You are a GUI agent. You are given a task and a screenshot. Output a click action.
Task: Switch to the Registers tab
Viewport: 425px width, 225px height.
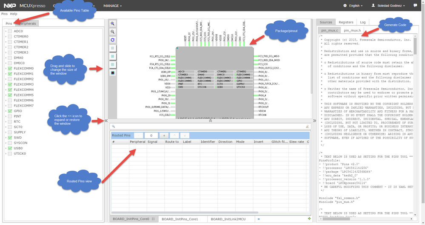[346, 22]
